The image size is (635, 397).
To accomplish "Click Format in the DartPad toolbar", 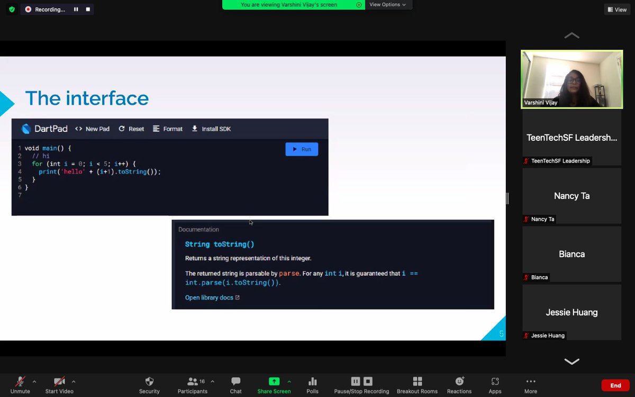I will [x=168, y=129].
